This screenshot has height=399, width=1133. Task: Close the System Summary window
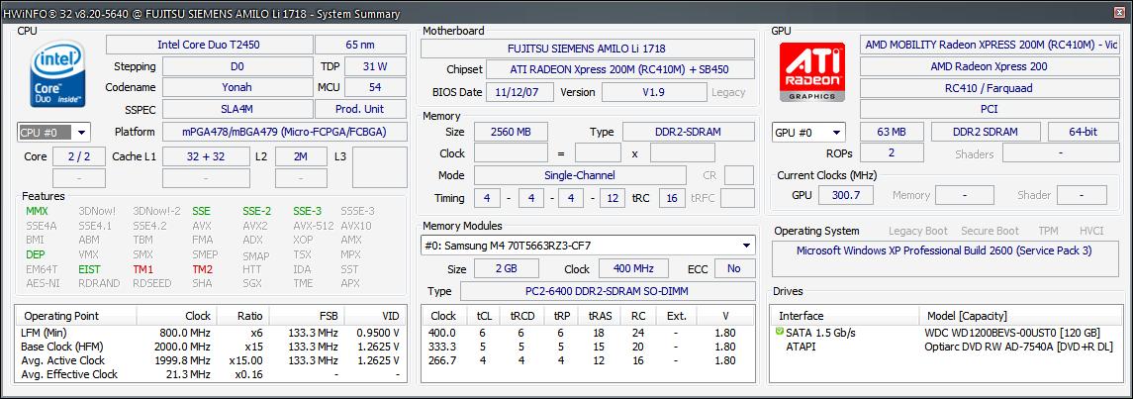coord(1118,13)
